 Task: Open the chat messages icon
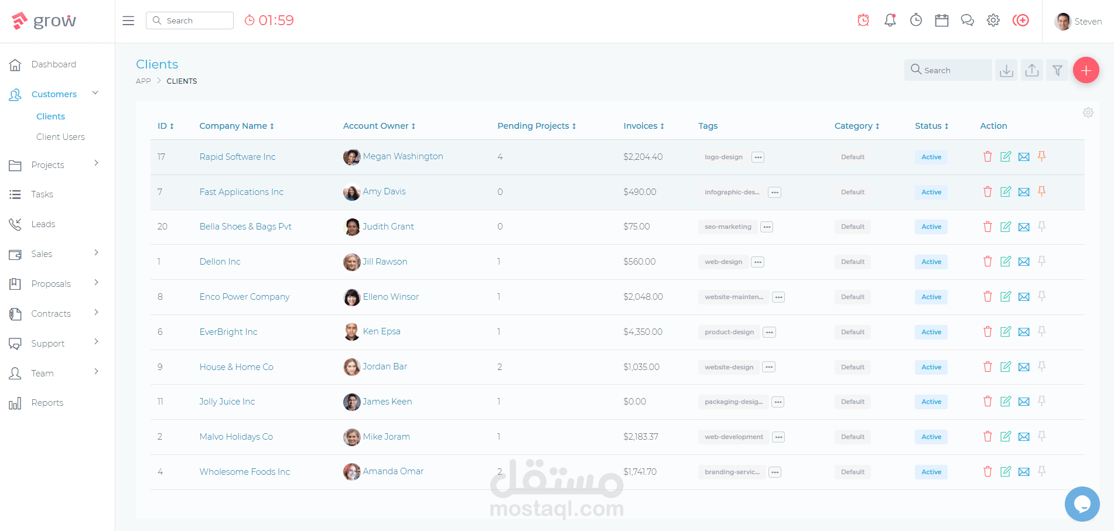click(968, 20)
